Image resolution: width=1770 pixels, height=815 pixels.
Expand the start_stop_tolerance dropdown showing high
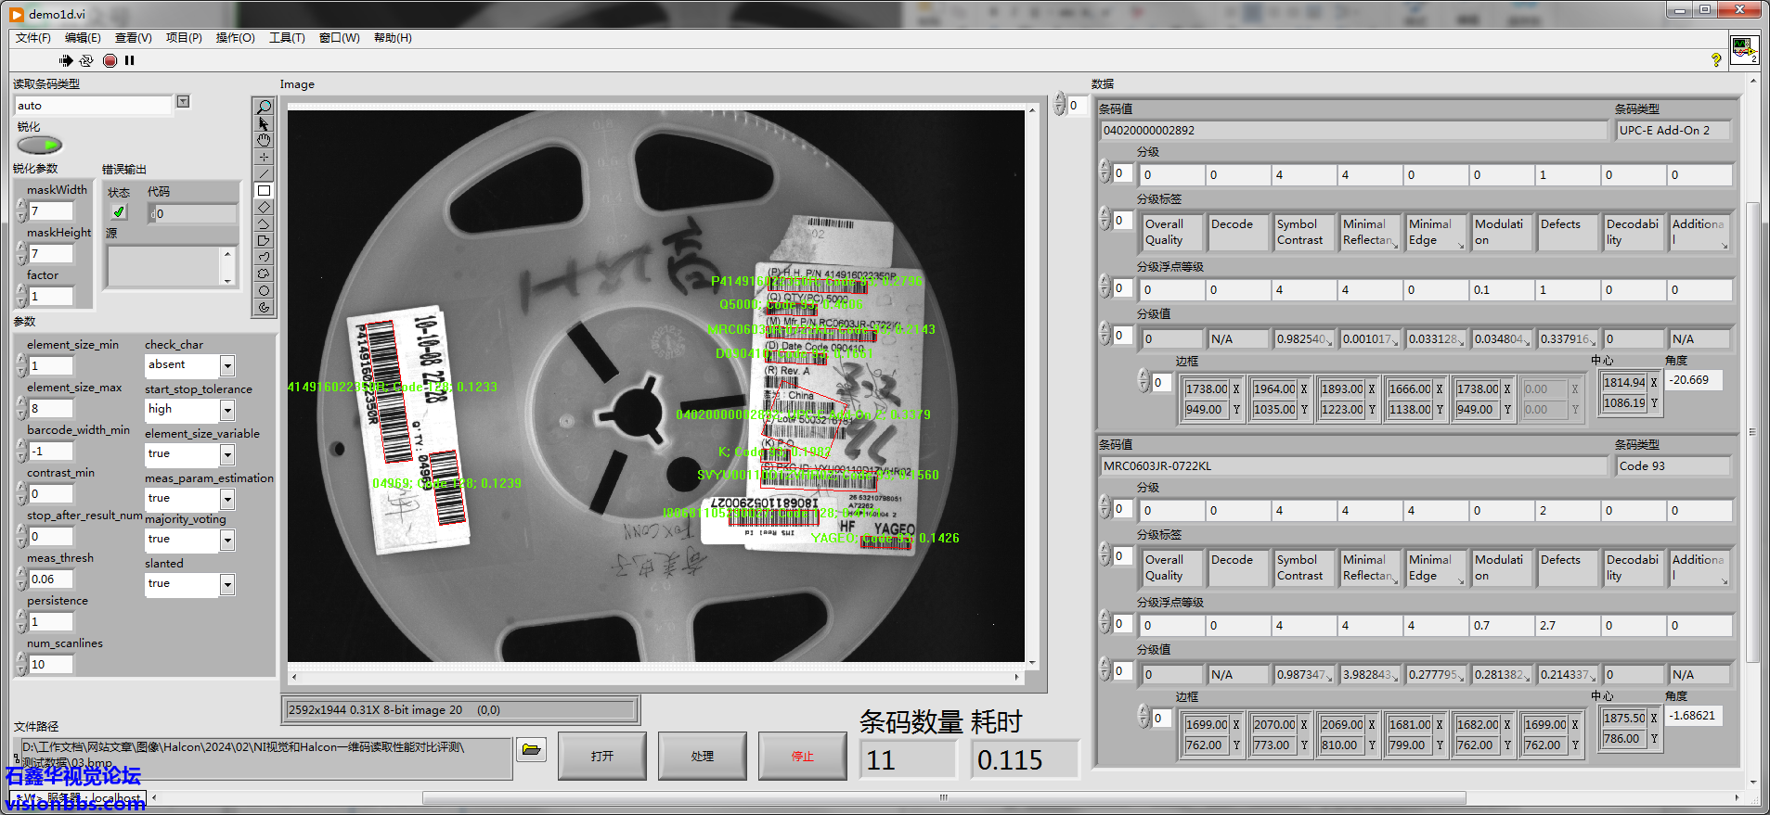227,410
